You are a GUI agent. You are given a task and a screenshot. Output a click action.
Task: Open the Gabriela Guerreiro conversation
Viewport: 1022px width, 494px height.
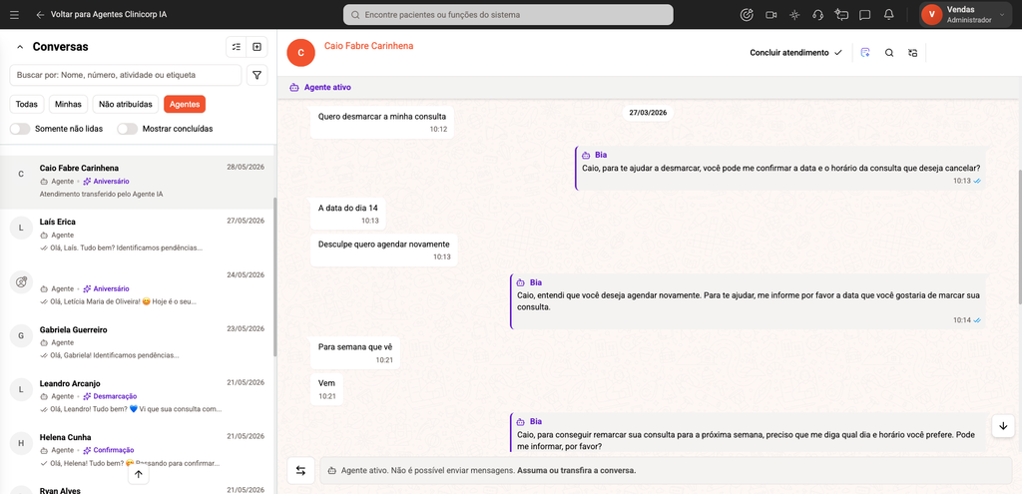138,342
